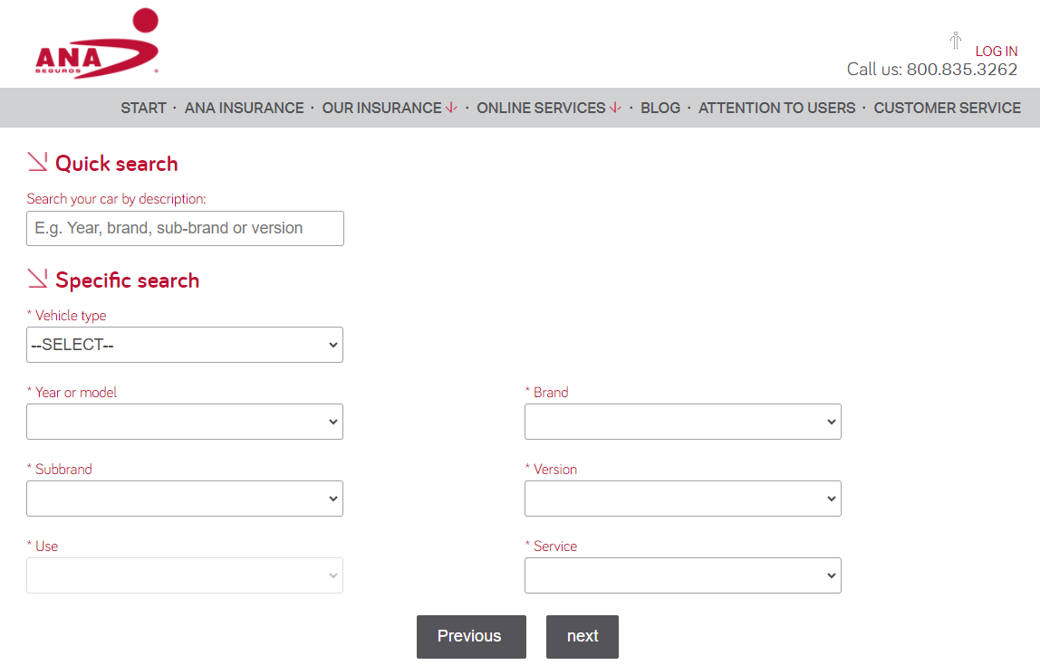This screenshot has width=1040, height=665.
Task: Click the person icon beside Log In
Action: click(x=955, y=41)
